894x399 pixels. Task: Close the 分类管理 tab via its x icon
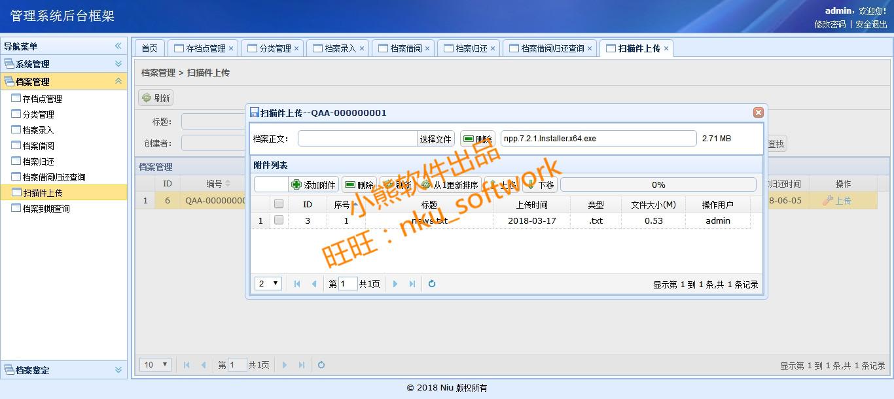pyautogui.click(x=296, y=48)
